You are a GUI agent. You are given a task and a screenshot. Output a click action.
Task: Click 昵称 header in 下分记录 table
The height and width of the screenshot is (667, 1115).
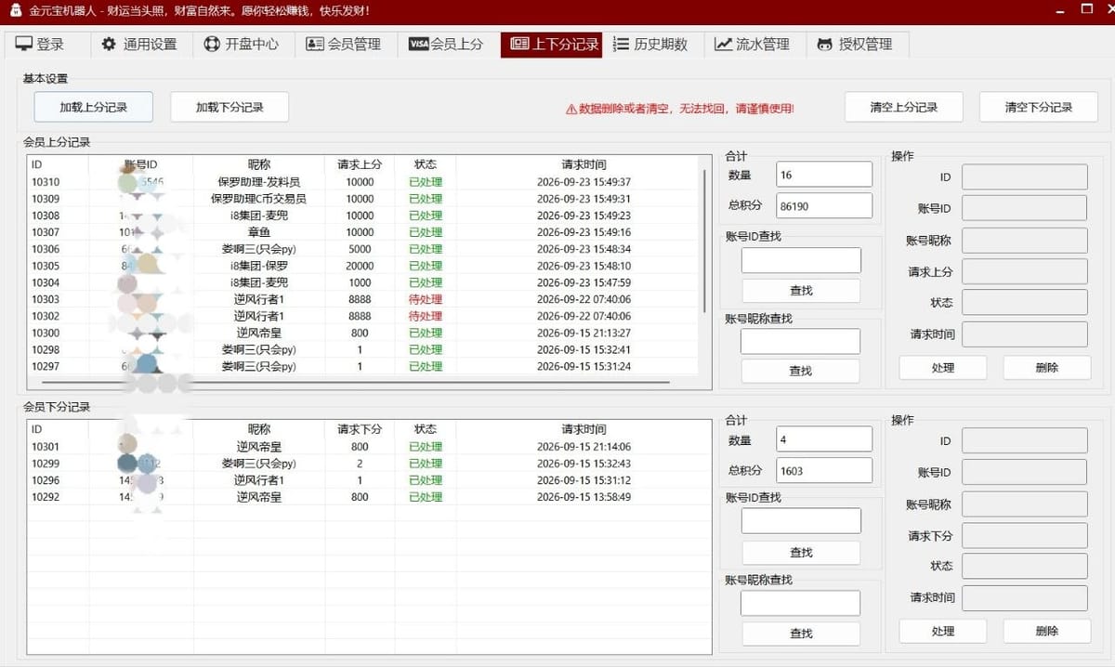coord(259,429)
